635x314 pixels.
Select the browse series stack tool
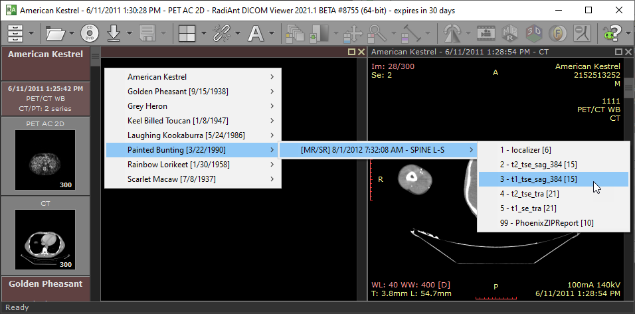295,33
